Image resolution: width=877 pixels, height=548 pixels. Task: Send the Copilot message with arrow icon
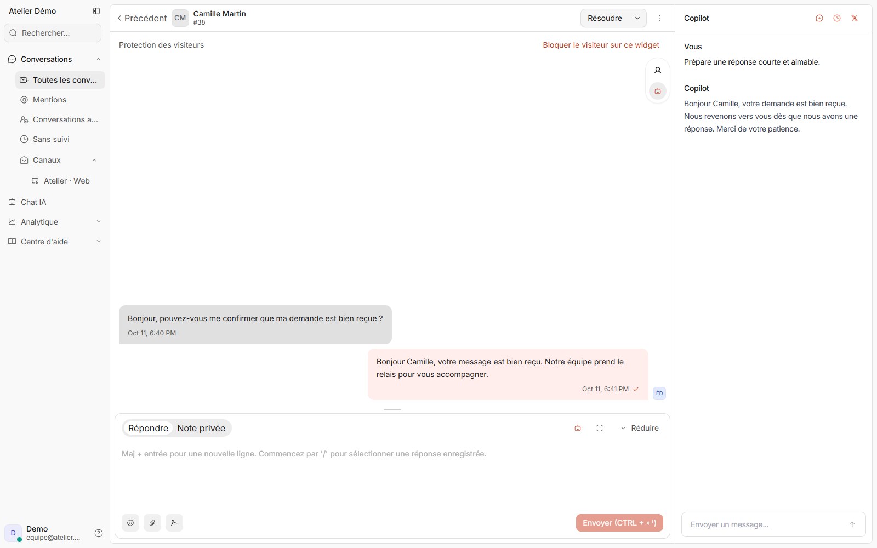(x=852, y=524)
